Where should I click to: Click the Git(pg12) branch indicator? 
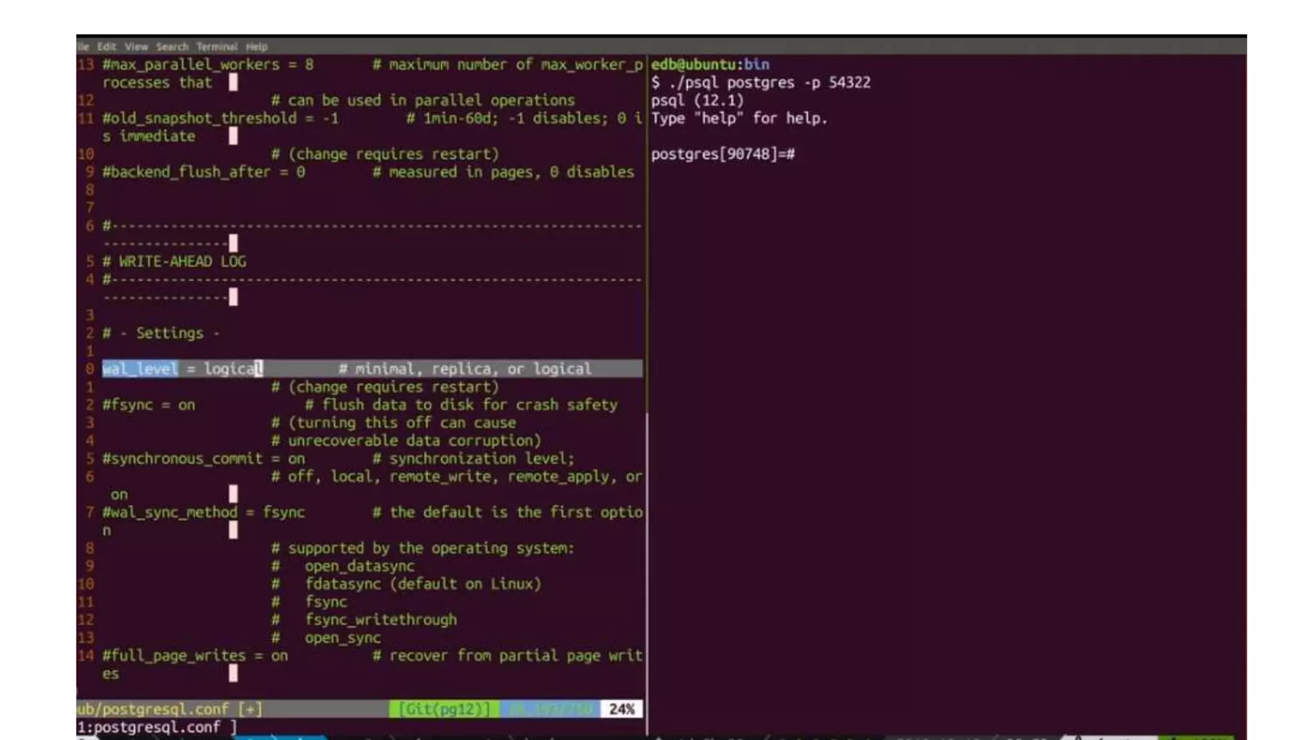(x=444, y=709)
